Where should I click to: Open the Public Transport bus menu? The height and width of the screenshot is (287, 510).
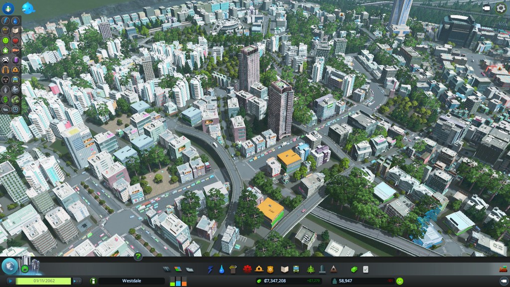coord(296,270)
